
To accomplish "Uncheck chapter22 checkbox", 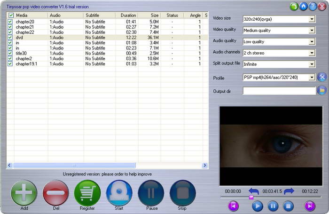I will [10, 32].
